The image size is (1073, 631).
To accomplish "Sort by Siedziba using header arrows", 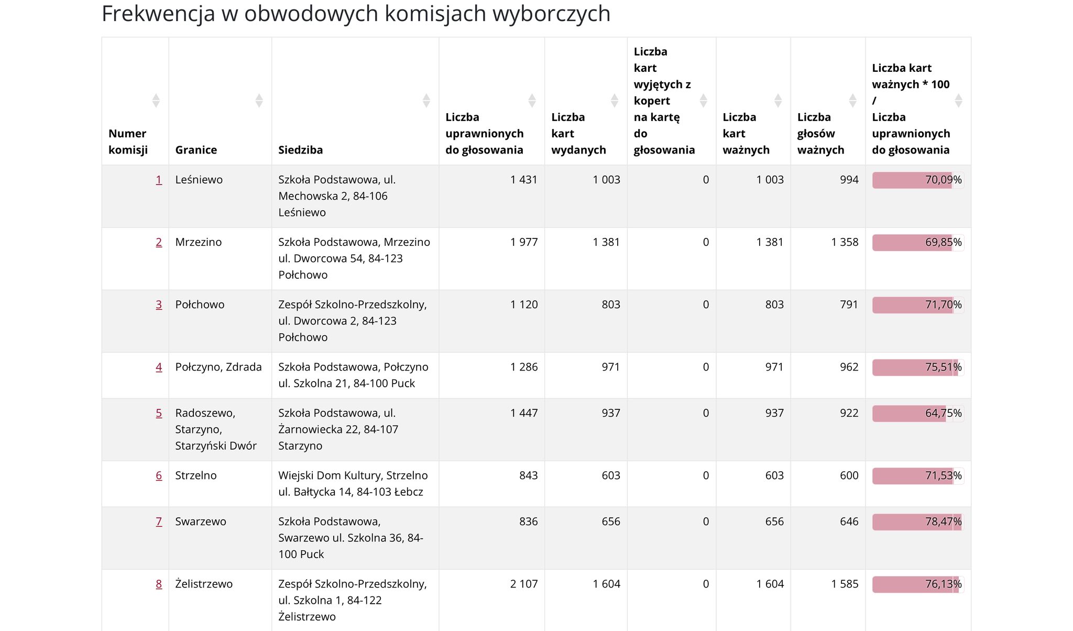I will [426, 101].
